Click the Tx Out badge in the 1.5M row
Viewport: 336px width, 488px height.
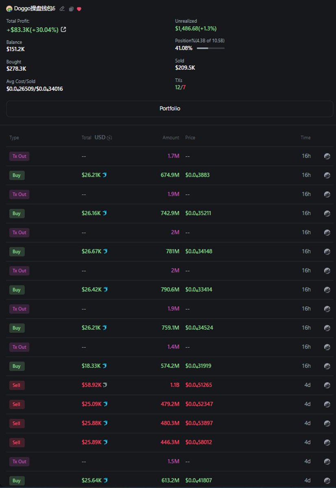click(19, 462)
